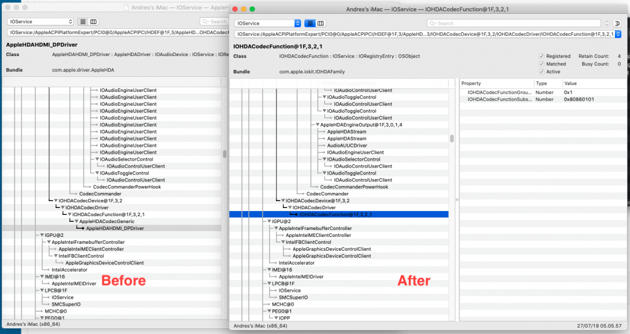Viewport: 630px width, 334px height.
Task: Select CodecCommander in After window
Action: pyautogui.click(x=327, y=193)
